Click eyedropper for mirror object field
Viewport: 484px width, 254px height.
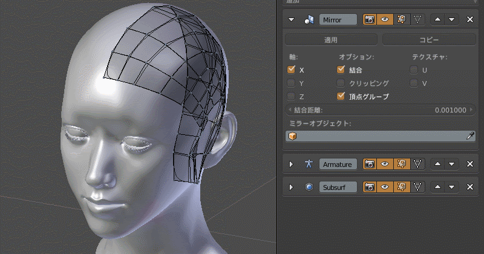pyautogui.click(x=470, y=136)
